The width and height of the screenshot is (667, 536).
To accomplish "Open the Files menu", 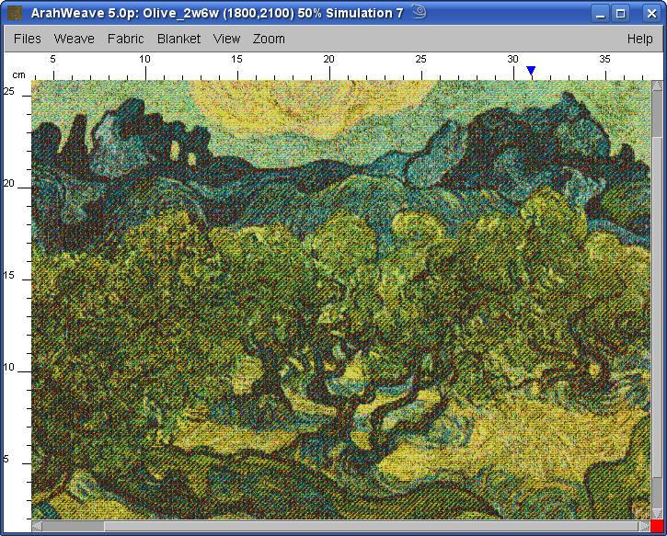I will point(28,39).
